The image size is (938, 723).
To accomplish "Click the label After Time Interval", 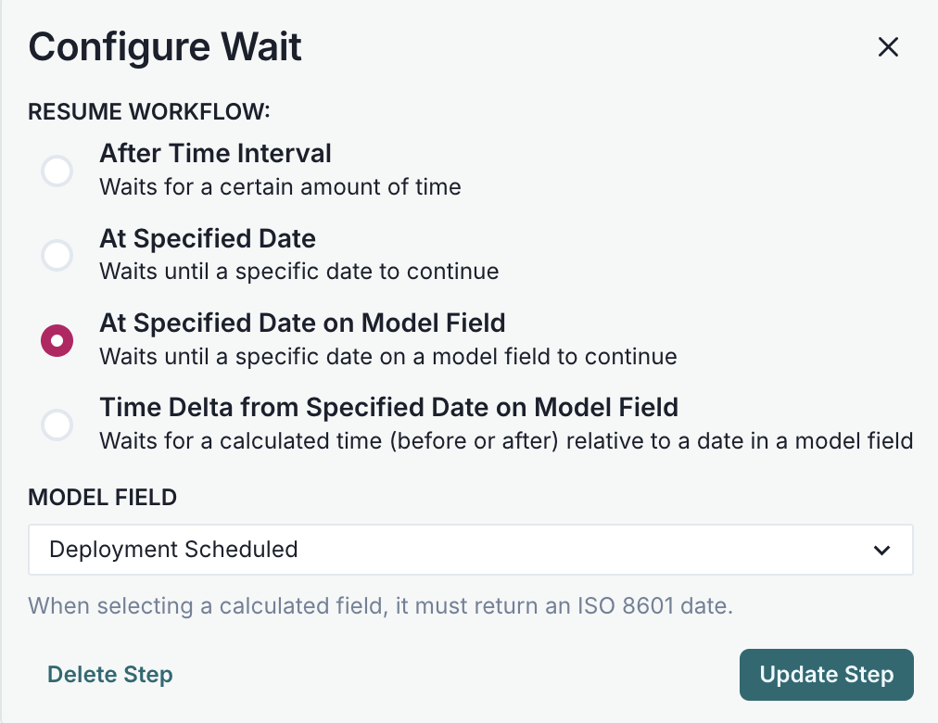I will (215, 153).
